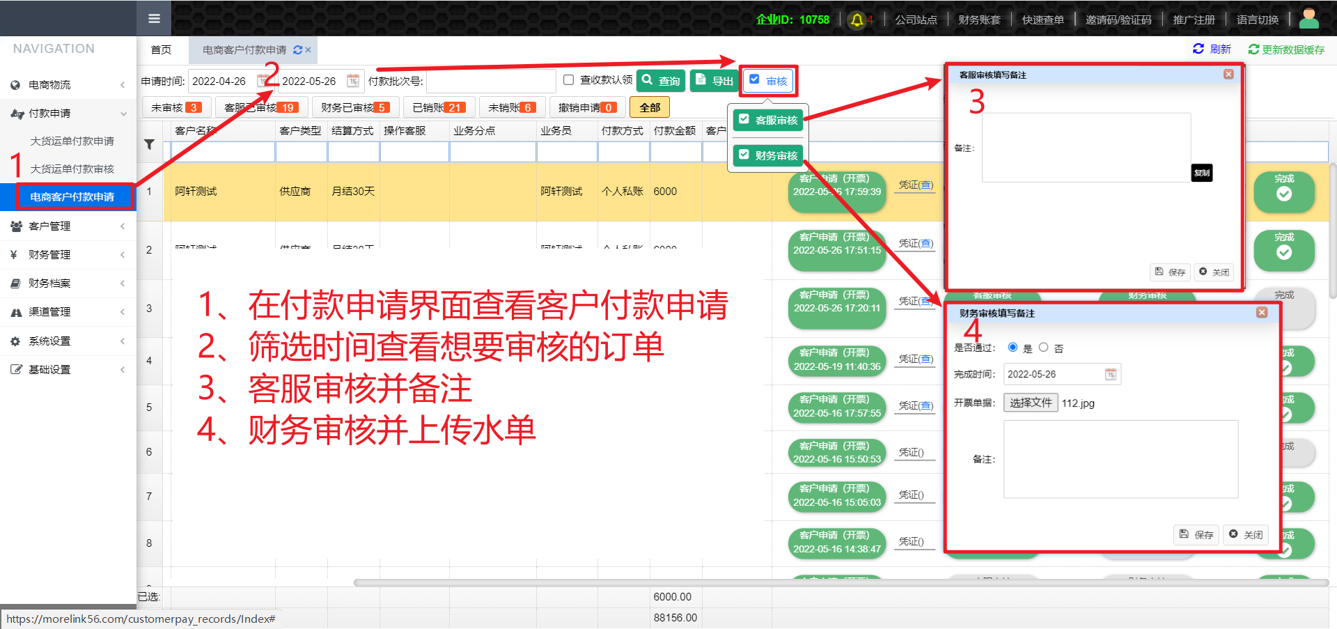Click the user avatar icon
Image resolution: width=1337 pixels, height=629 pixels.
pos(1308,19)
